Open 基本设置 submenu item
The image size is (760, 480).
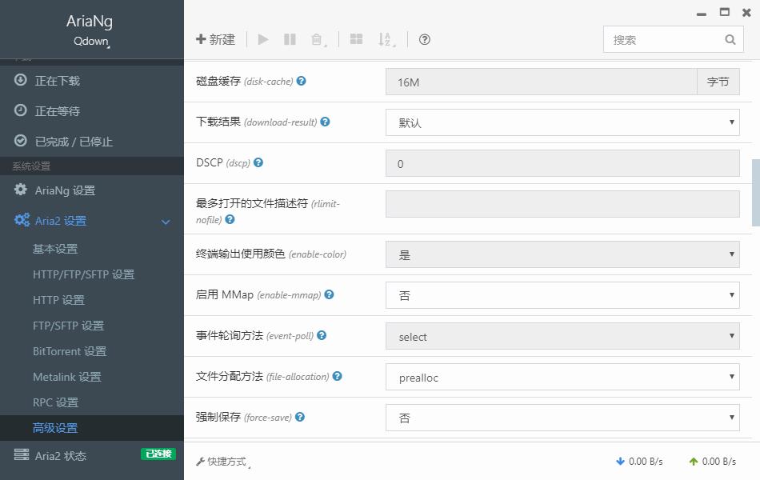pos(55,249)
